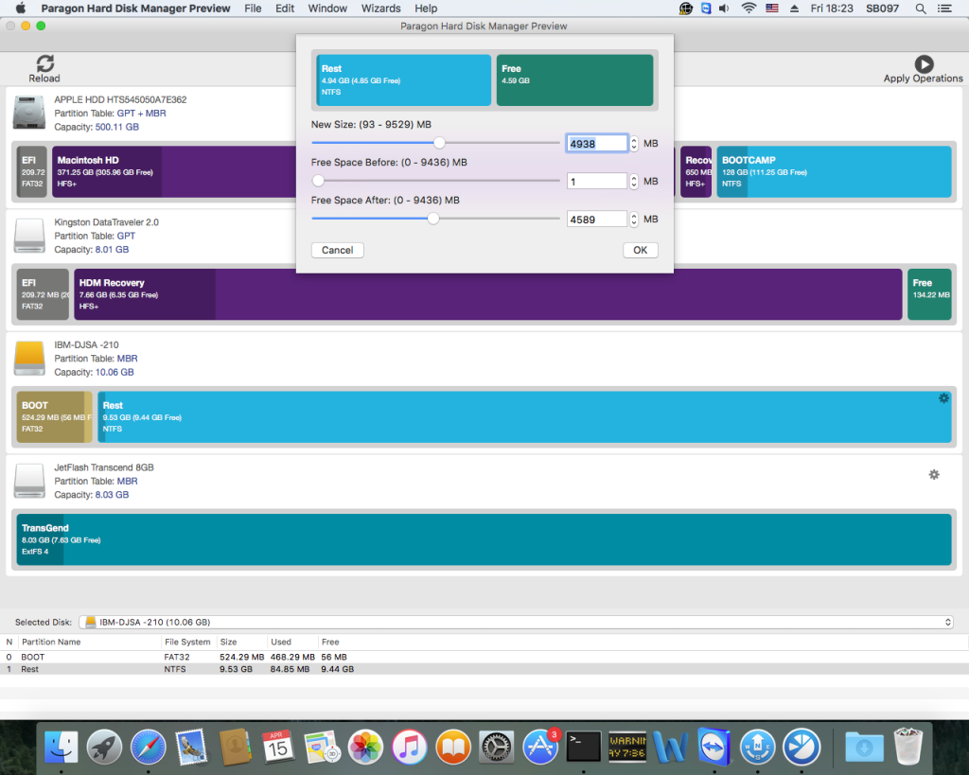969x775 pixels.
Task: Select the IBM-DJSA yellow disk icon
Action: (29, 359)
